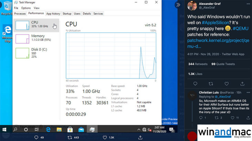Open Task View from the taskbar
Image resolution: width=252 pixels, height=141 pixels.
click(x=36, y=130)
